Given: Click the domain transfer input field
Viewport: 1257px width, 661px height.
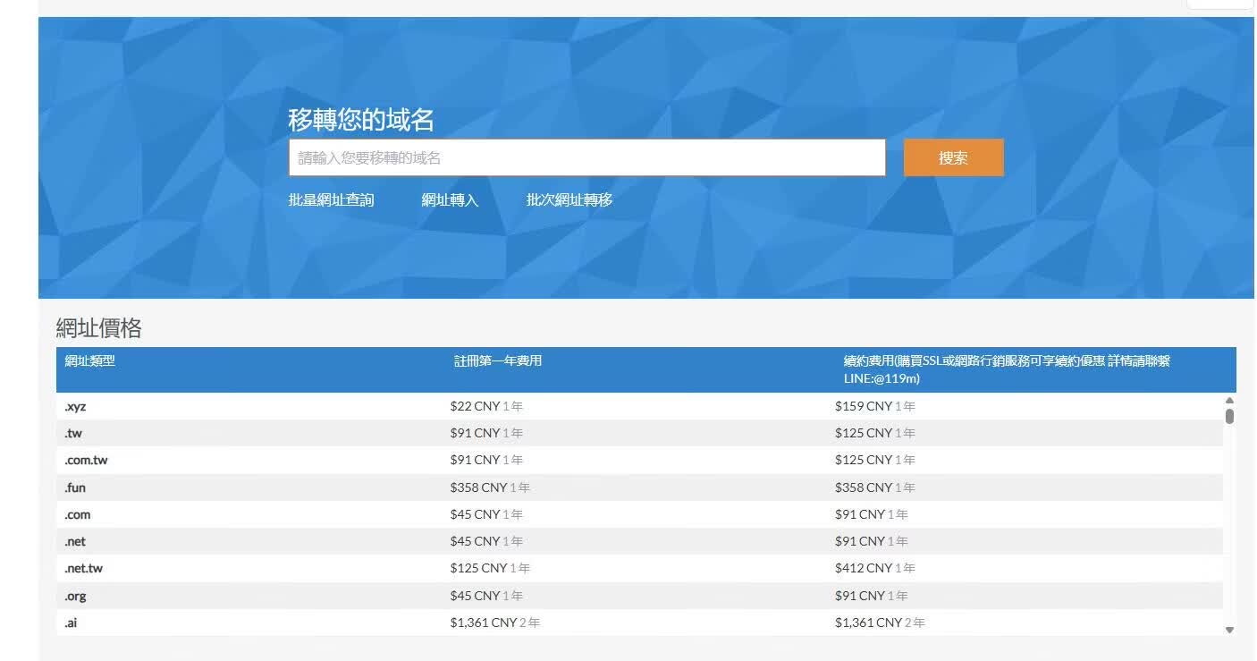Looking at the screenshot, I should tap(586, 157).
